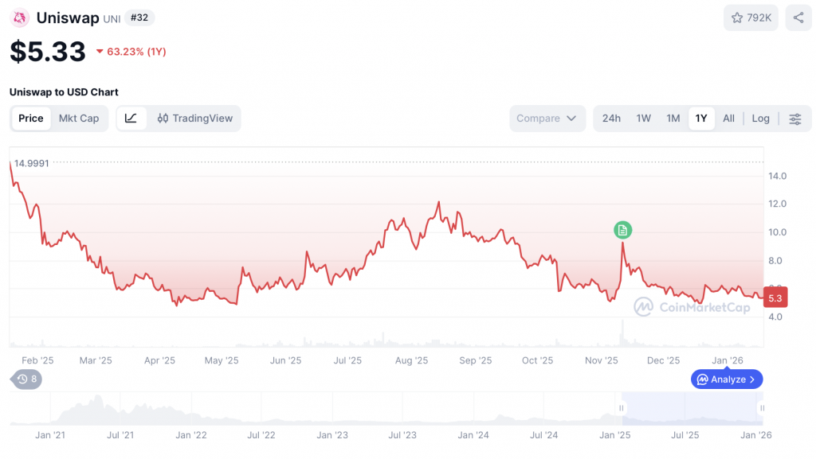
Task: Select the Price toggle
Action: pyautogui.click(x=31, y=119)
